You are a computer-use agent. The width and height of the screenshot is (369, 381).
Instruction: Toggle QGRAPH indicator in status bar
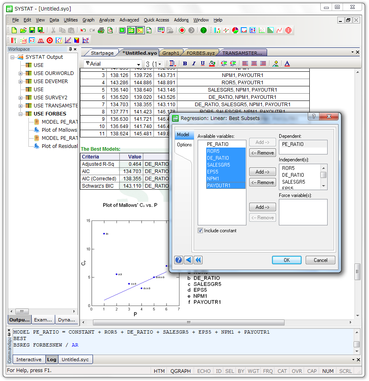180,371
